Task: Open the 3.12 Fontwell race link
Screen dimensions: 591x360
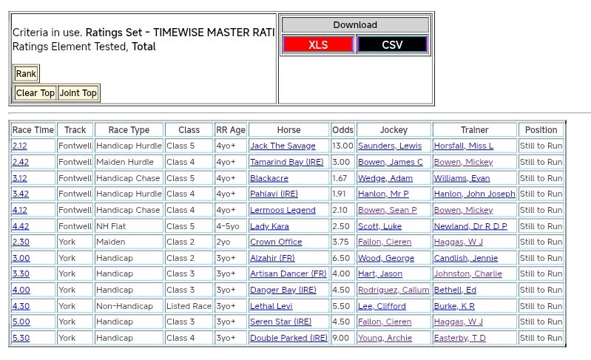Action: click(20, 179)
